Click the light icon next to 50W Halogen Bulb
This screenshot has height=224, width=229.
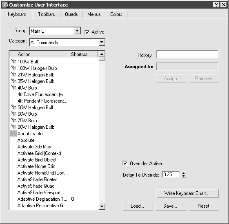pos(13,107)
